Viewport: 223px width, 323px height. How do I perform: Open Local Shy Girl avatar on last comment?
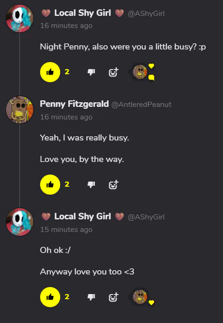(20, 222)
